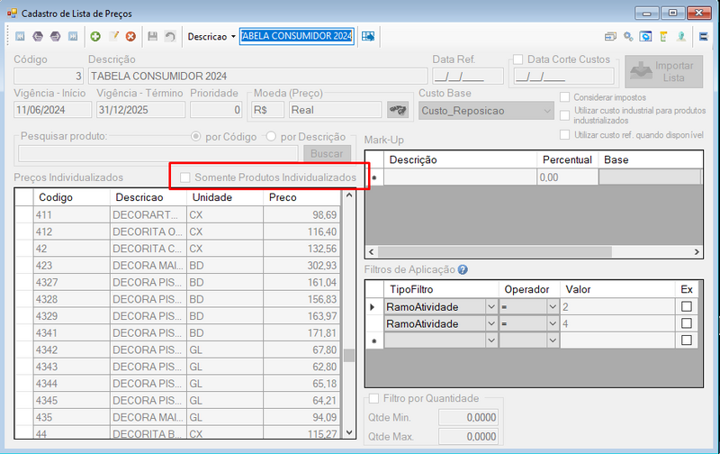Click the Codigo column header
The height and width of the screenshot is (454, 720).
[x=72, y=197]
